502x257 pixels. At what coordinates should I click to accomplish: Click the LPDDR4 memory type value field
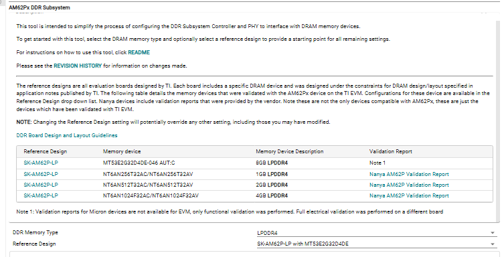(x=376, y=233)
